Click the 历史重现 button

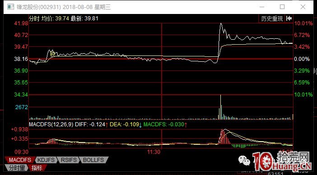tap(272, 18)
